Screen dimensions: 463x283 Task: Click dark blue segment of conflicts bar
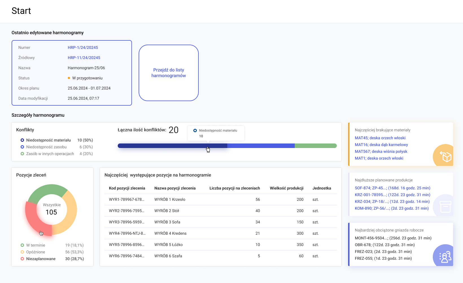[x=172, y=146]
